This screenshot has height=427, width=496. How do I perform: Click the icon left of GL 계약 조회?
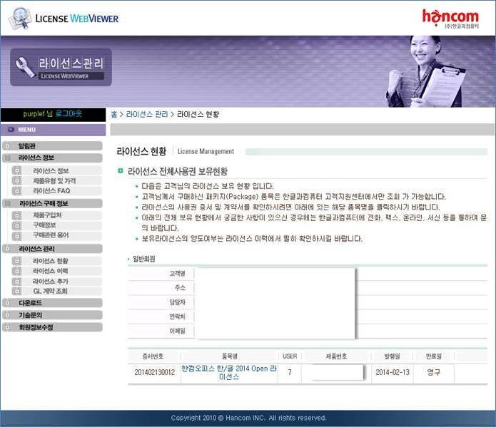click(x=16, y=291)
